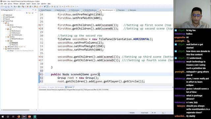
Task: Select Game.java in Package Explorer
Action: click(x=15, y=43)
